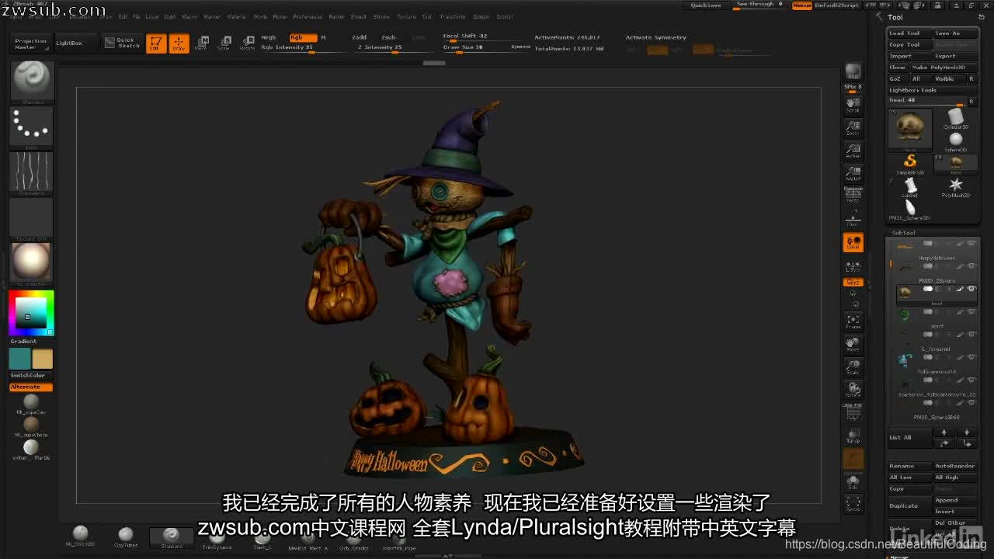Open the Dots stroke selector
The image size is (994, 559).
click(31, 127)
